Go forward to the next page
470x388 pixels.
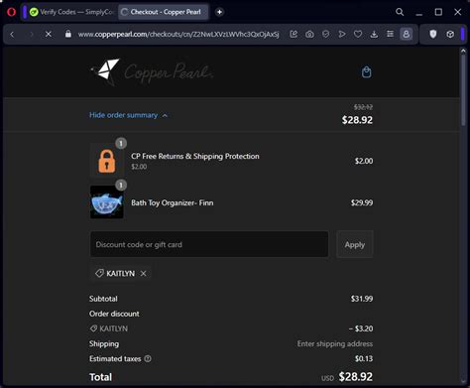(31, 34)
